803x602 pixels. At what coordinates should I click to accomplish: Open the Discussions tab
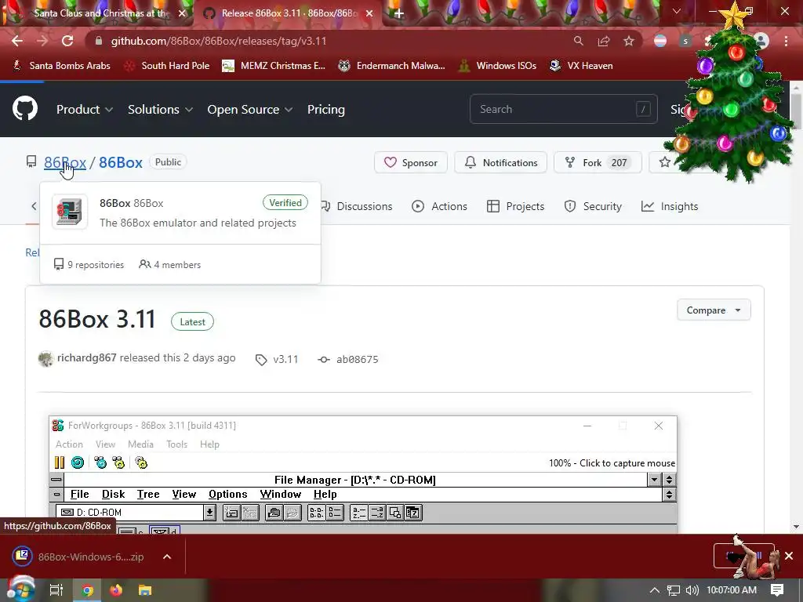tap(358, 206)
